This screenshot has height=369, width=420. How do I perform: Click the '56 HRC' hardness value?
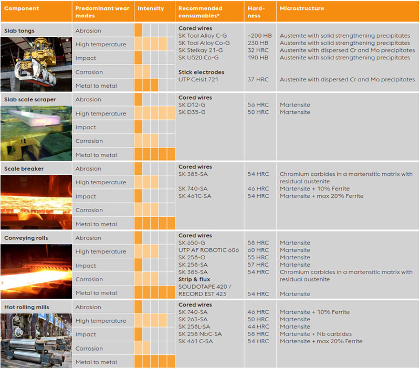(x=258, y=104)
